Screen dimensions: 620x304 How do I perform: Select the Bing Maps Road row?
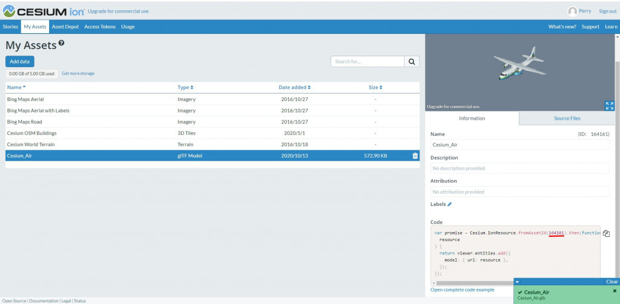click(x=213, y=122)
